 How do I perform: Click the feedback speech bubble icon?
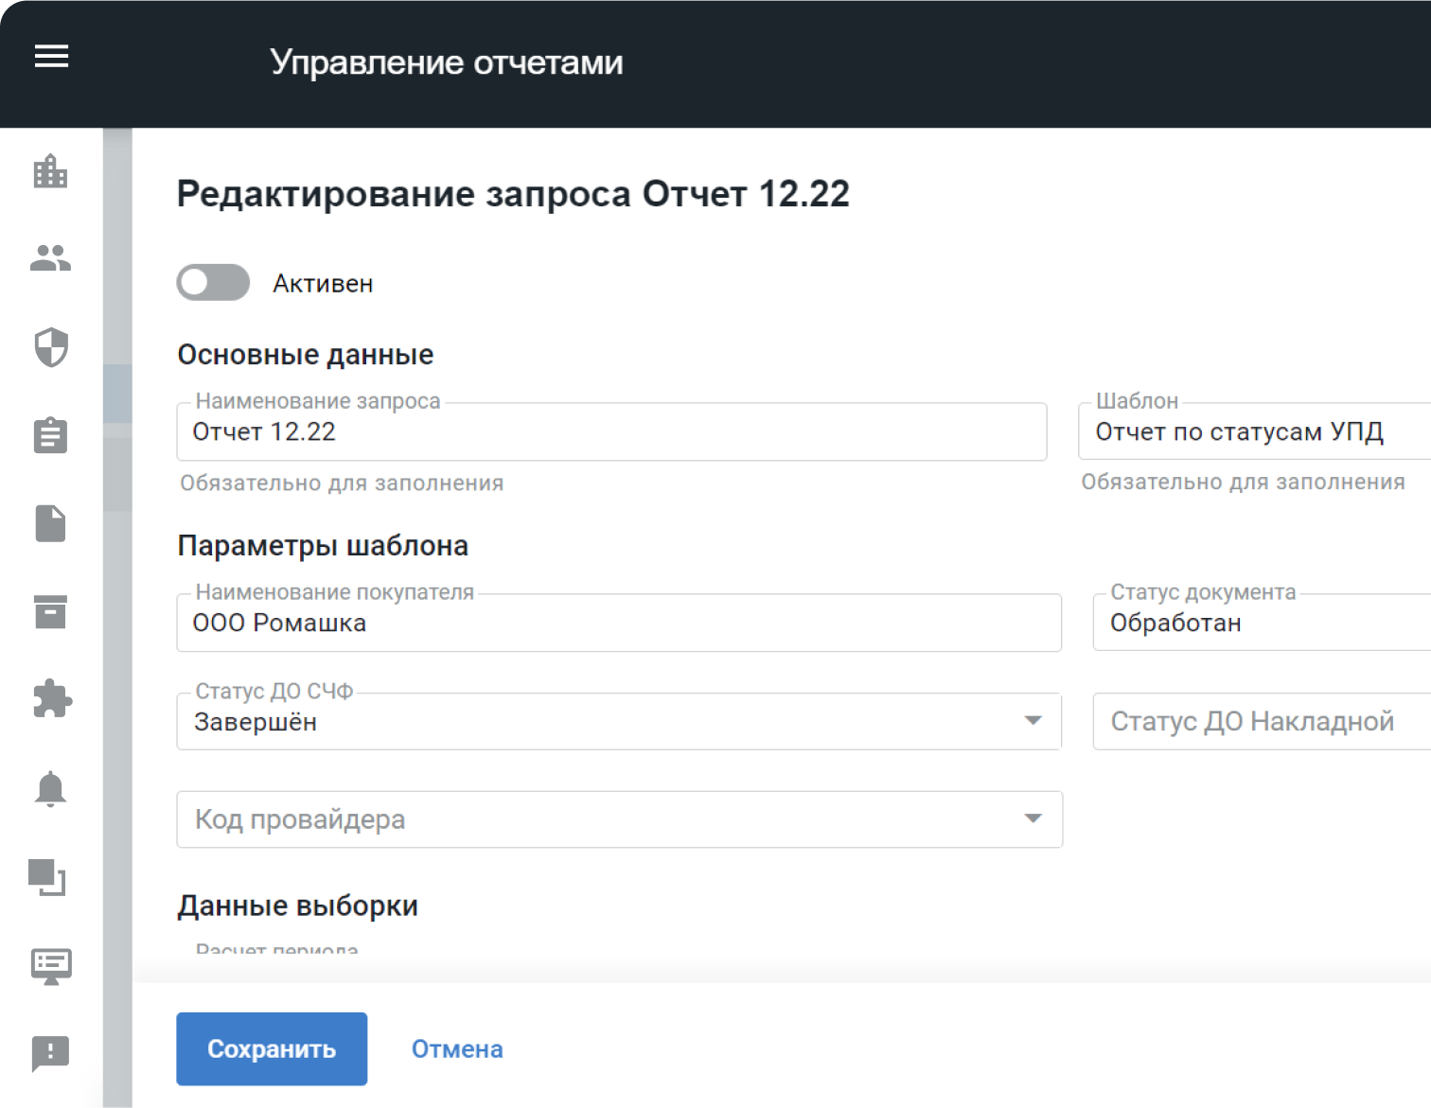(51, 1052)
